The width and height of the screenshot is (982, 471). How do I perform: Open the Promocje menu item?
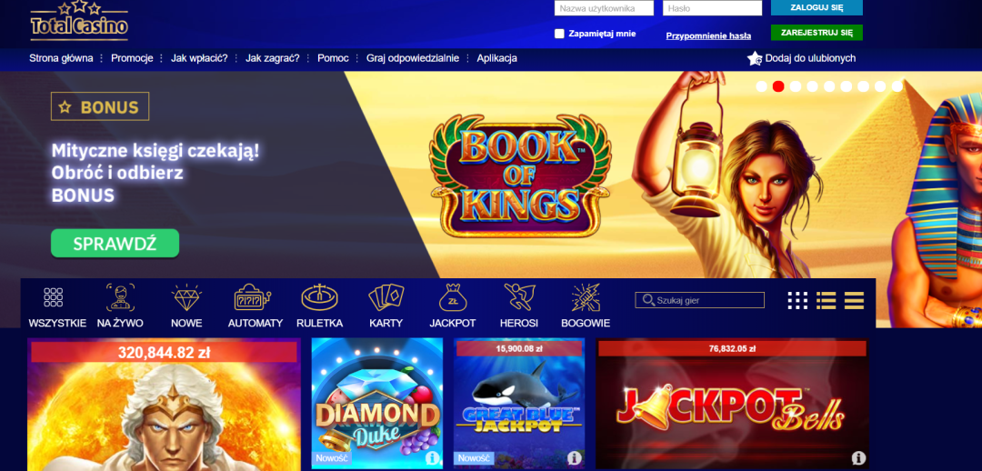click(x=132, y=58)
